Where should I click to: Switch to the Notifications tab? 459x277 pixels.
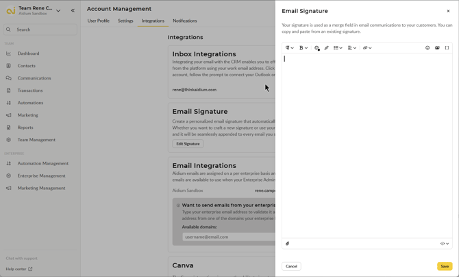pos(185,21)
